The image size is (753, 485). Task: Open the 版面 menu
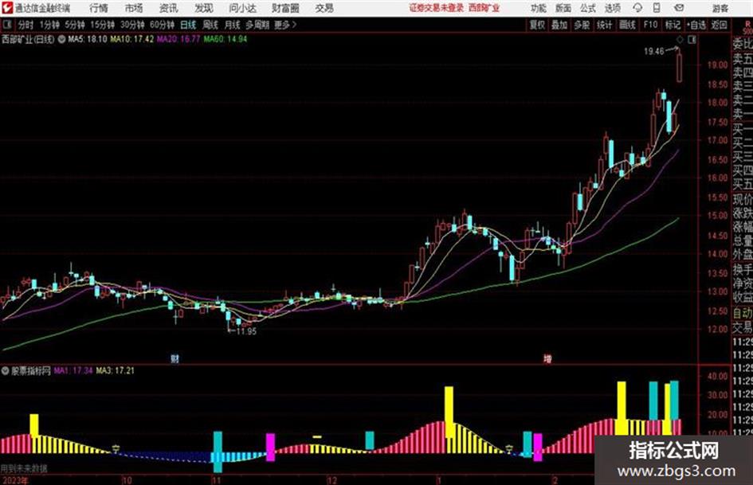coord(563,8)
